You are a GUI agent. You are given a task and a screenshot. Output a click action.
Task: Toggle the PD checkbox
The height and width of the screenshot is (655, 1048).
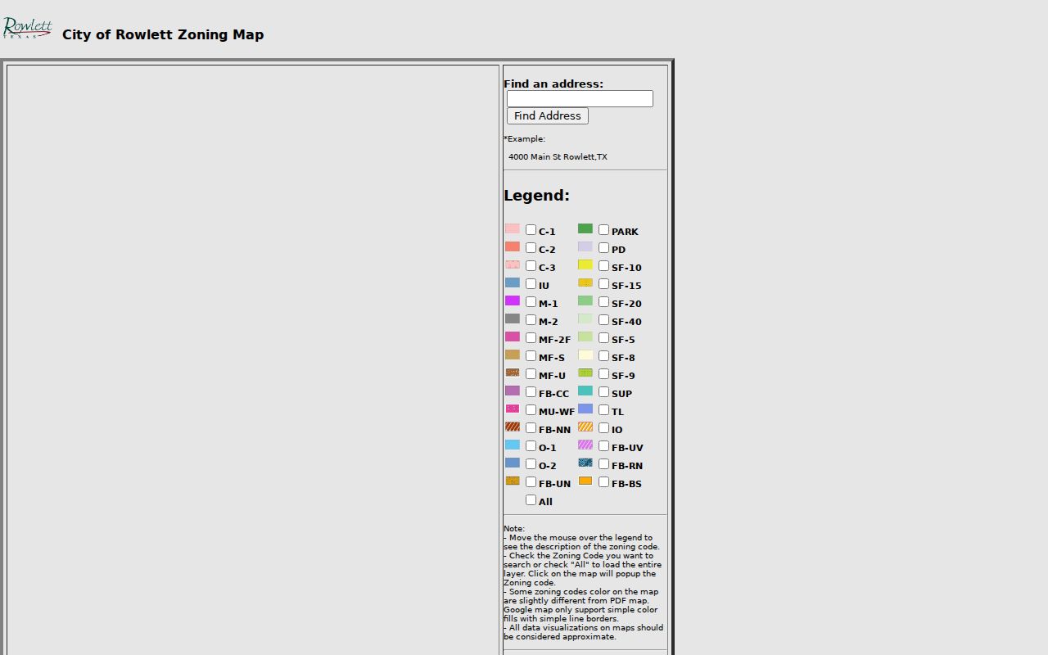[603, 248]
